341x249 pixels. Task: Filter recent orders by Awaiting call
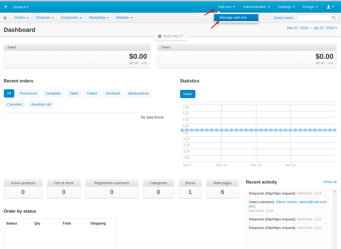click(x=41, y=104)
